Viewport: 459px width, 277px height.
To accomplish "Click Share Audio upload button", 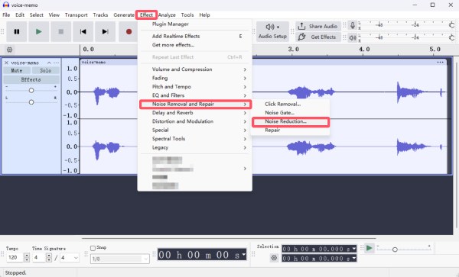I will click(318, 26).
